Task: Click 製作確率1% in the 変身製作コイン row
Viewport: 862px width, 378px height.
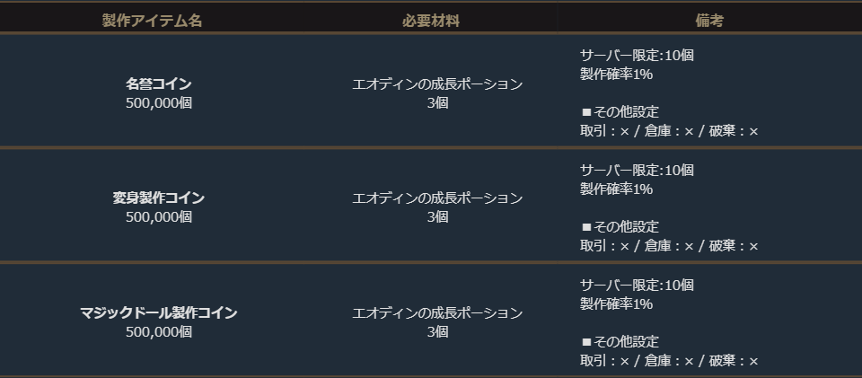Action: tap(616, 189)
